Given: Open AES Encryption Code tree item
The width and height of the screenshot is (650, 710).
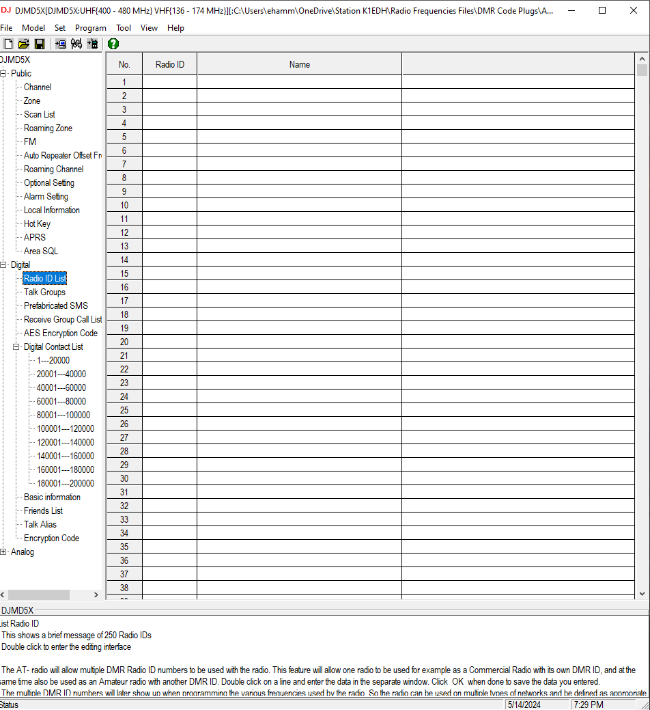Looking at the screenshot, I should pyautogui.click(x=61, y=333).
